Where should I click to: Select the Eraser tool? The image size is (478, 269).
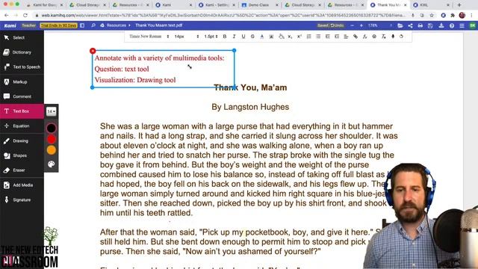[22, 170]
